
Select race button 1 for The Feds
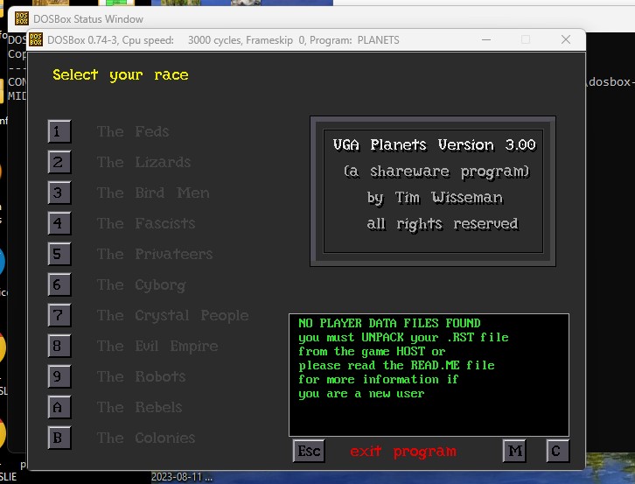(59, 131)
